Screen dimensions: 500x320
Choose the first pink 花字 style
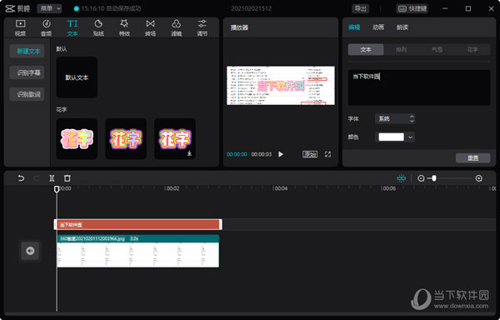click(77, 139)
